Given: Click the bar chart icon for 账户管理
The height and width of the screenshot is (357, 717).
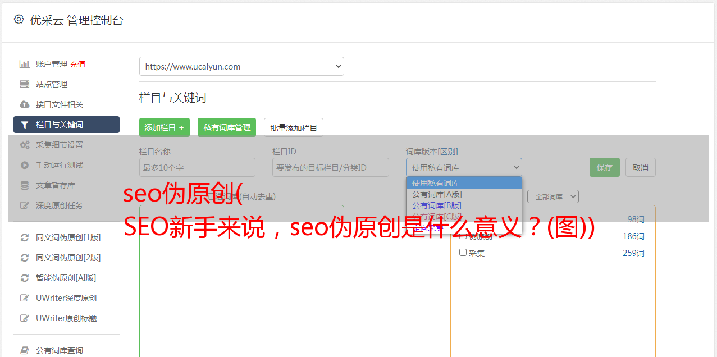Looking at the screenshot, I should 25,64.
